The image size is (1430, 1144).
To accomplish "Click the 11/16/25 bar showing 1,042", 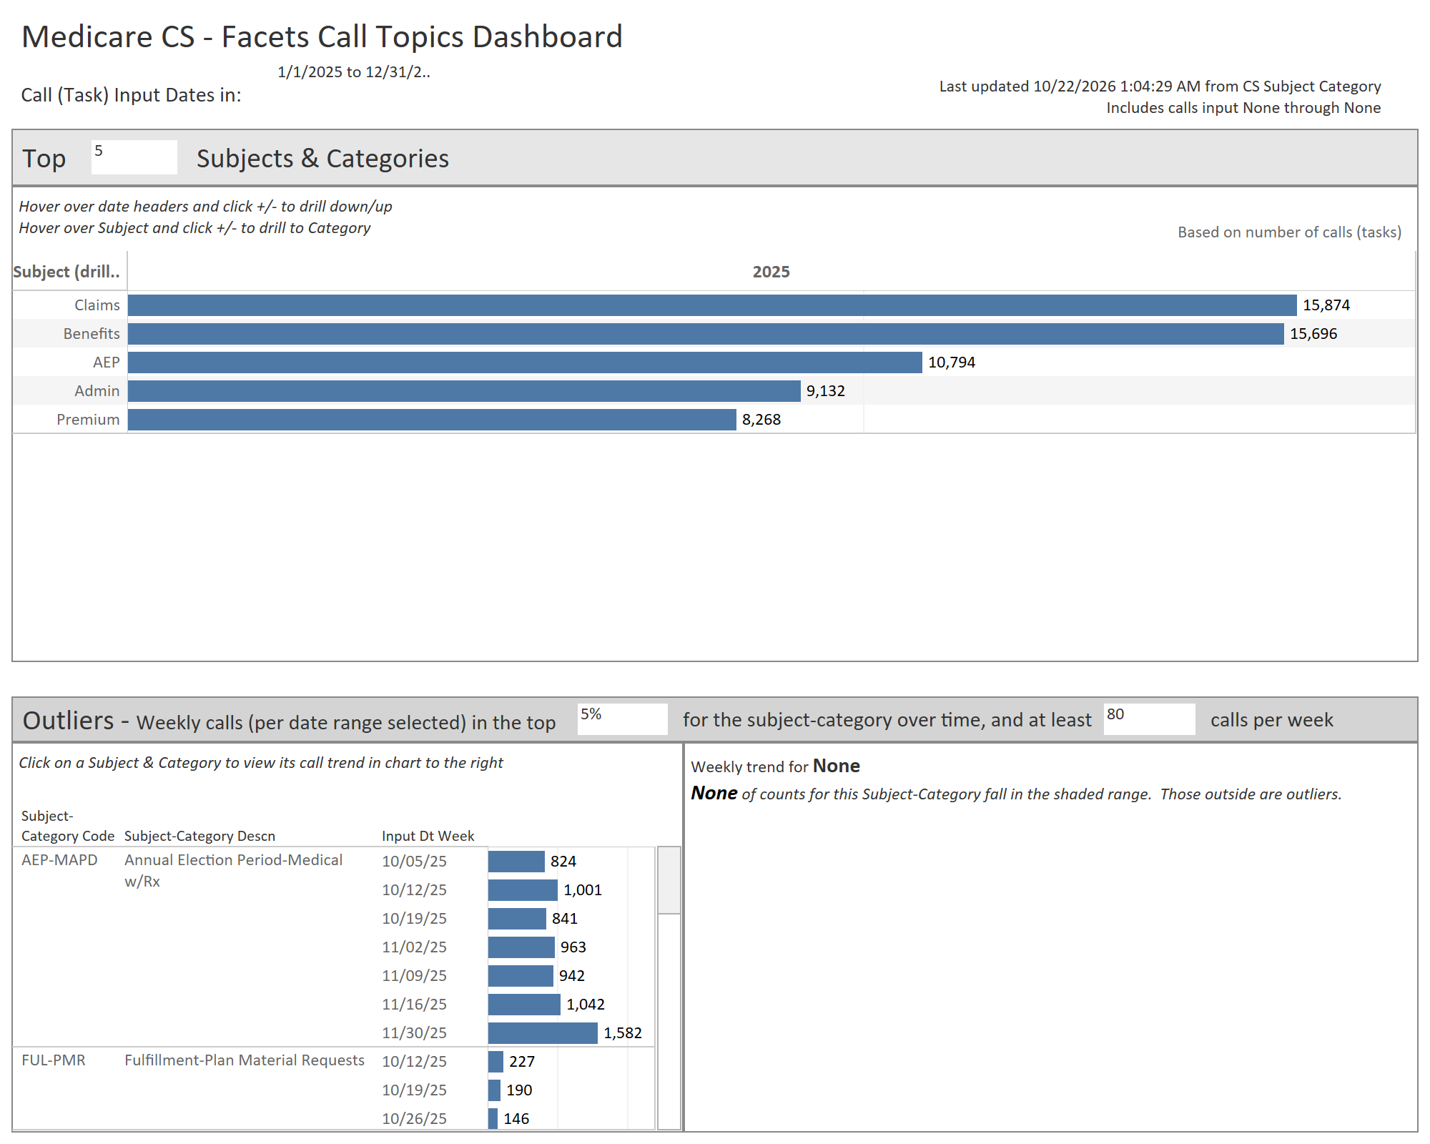I will point(524,1005).
